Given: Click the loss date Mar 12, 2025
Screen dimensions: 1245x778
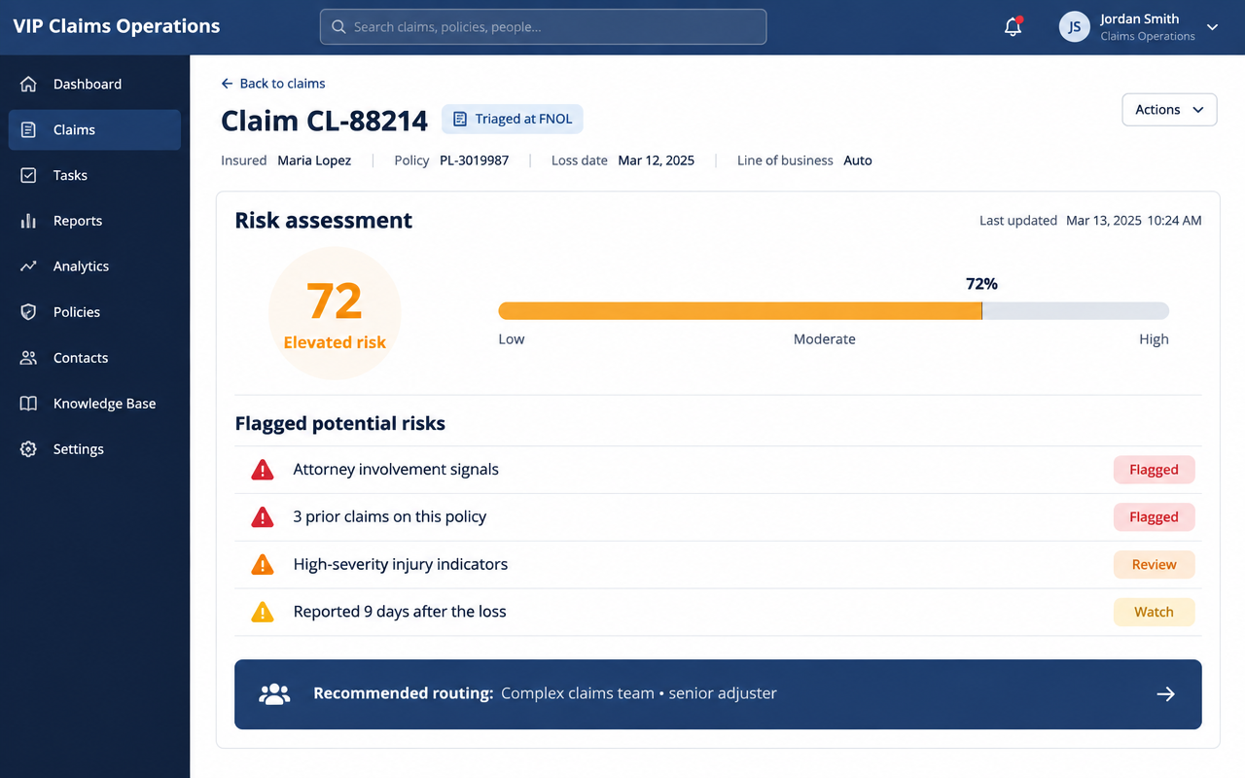Looking at the screenshot, I should (657, 160).
